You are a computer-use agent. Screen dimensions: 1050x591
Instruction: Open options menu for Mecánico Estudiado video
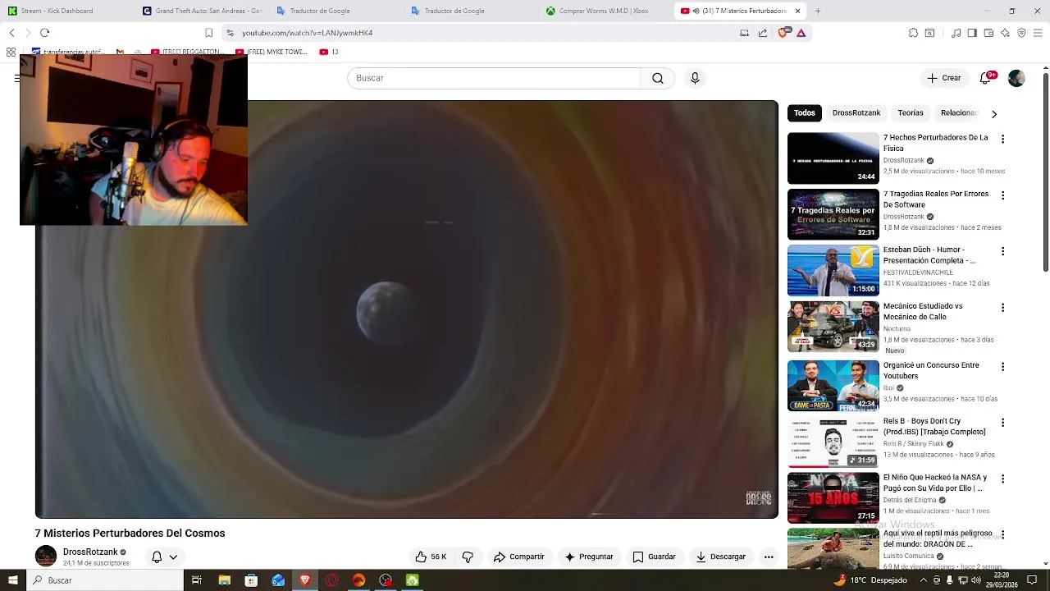point(1002,308)
